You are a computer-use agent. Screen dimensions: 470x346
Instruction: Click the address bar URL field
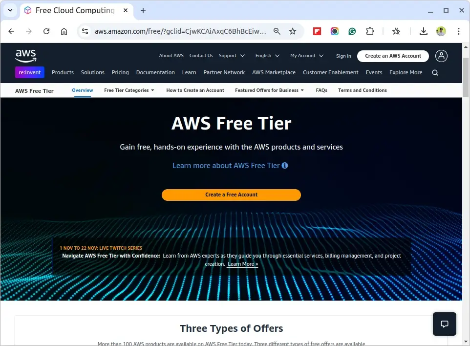[x=180, y=31]
